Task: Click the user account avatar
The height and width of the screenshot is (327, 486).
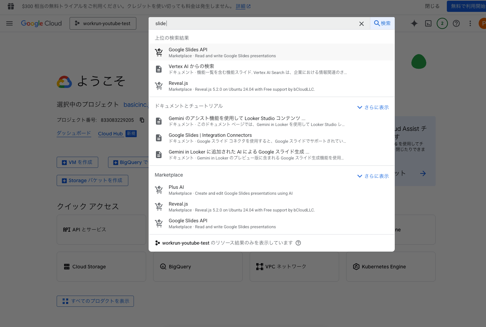Action: tap(483, 23)
